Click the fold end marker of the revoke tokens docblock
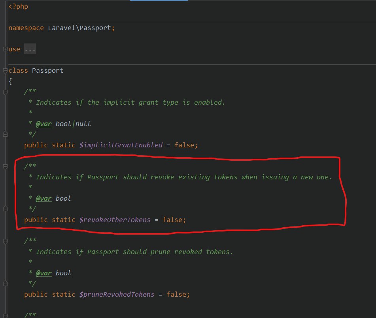Image resolution: width=376 pixels, height=318 pixels. pyautogui.click(x=5, y=209)
